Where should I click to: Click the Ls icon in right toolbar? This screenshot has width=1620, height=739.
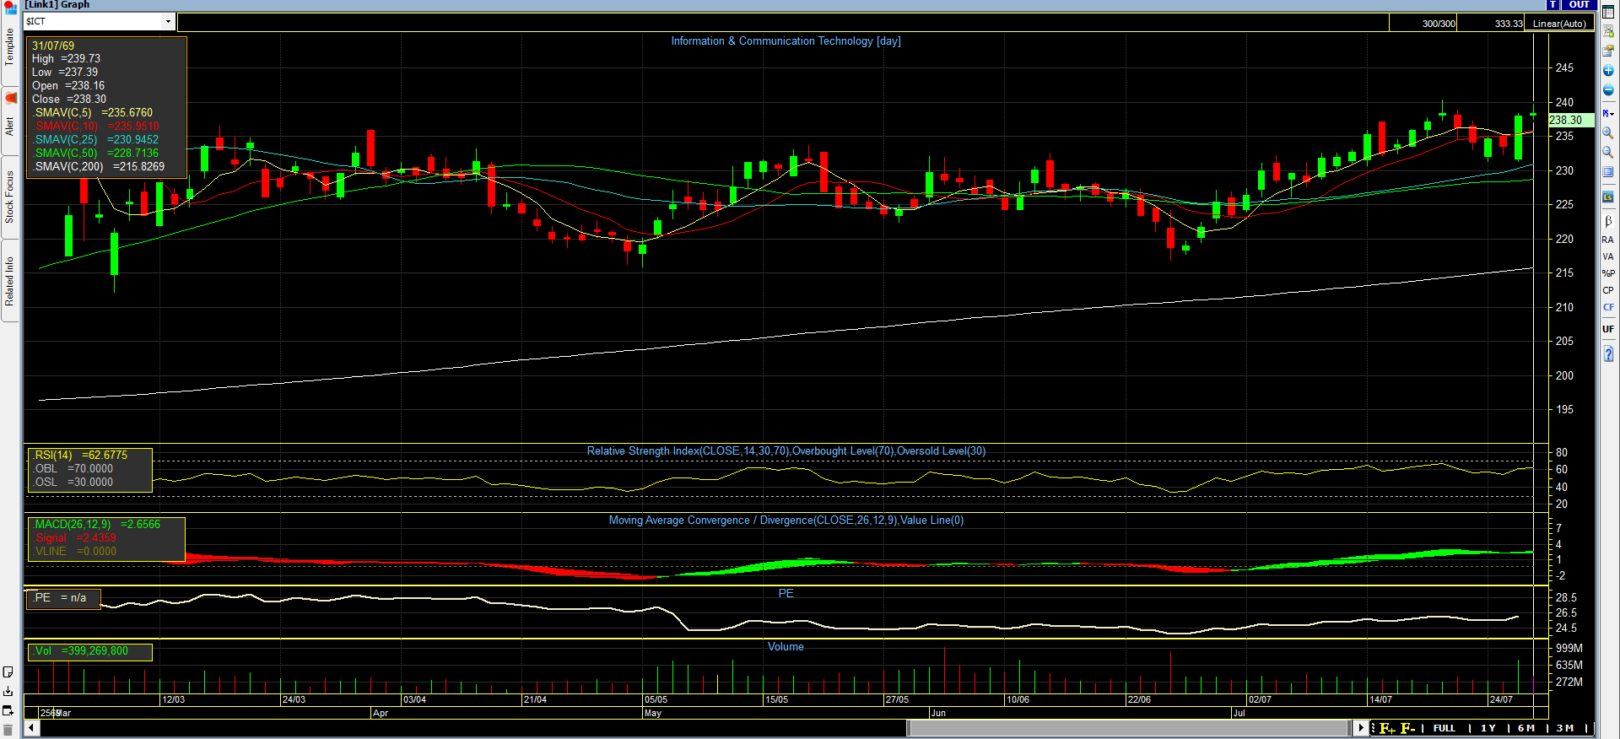point(1608,197)
